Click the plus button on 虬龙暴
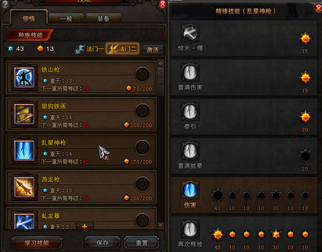 (85, 227)
